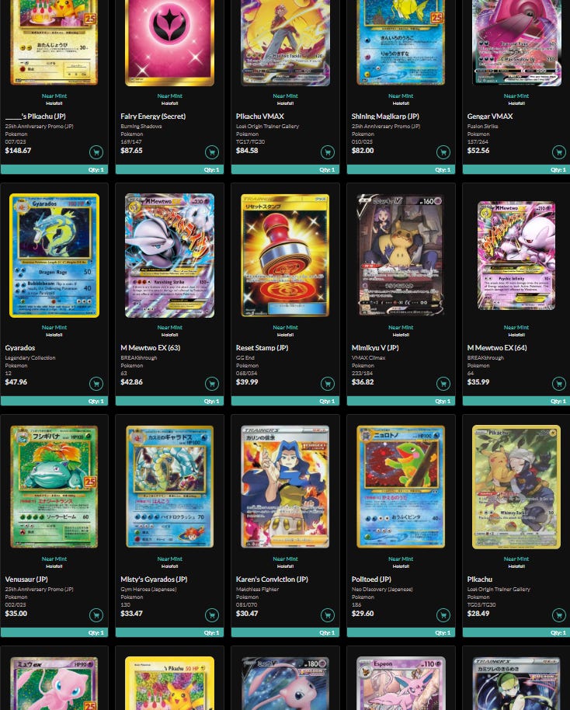
Task: Click card number TG17/TG30
Action: click(250, 141)
